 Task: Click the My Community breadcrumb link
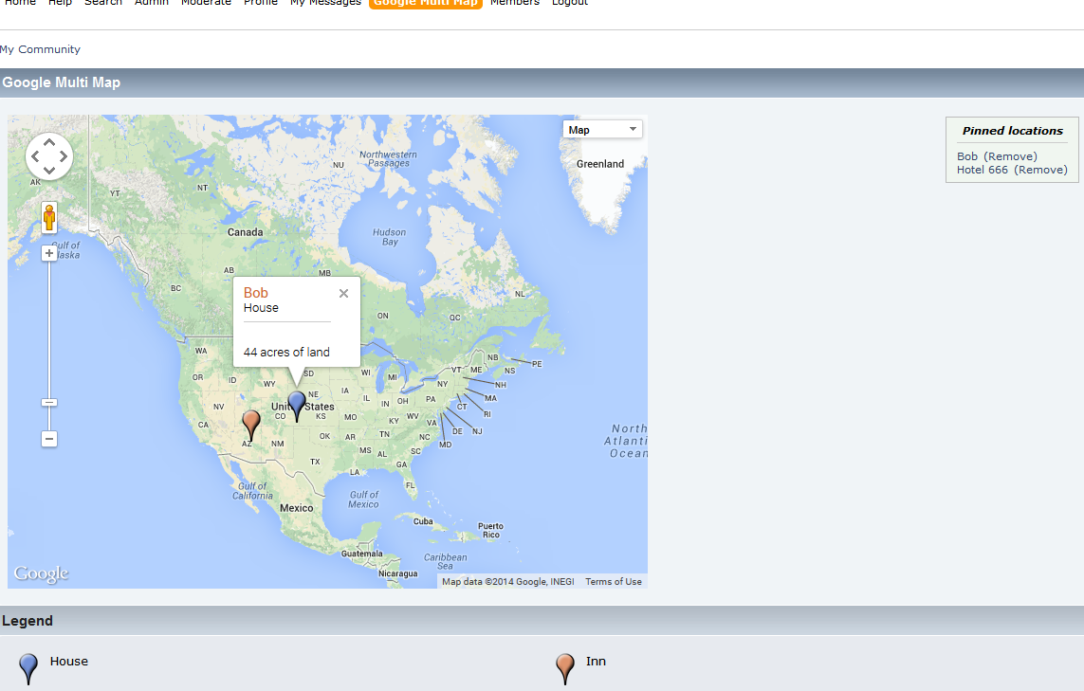click(40, 49)
